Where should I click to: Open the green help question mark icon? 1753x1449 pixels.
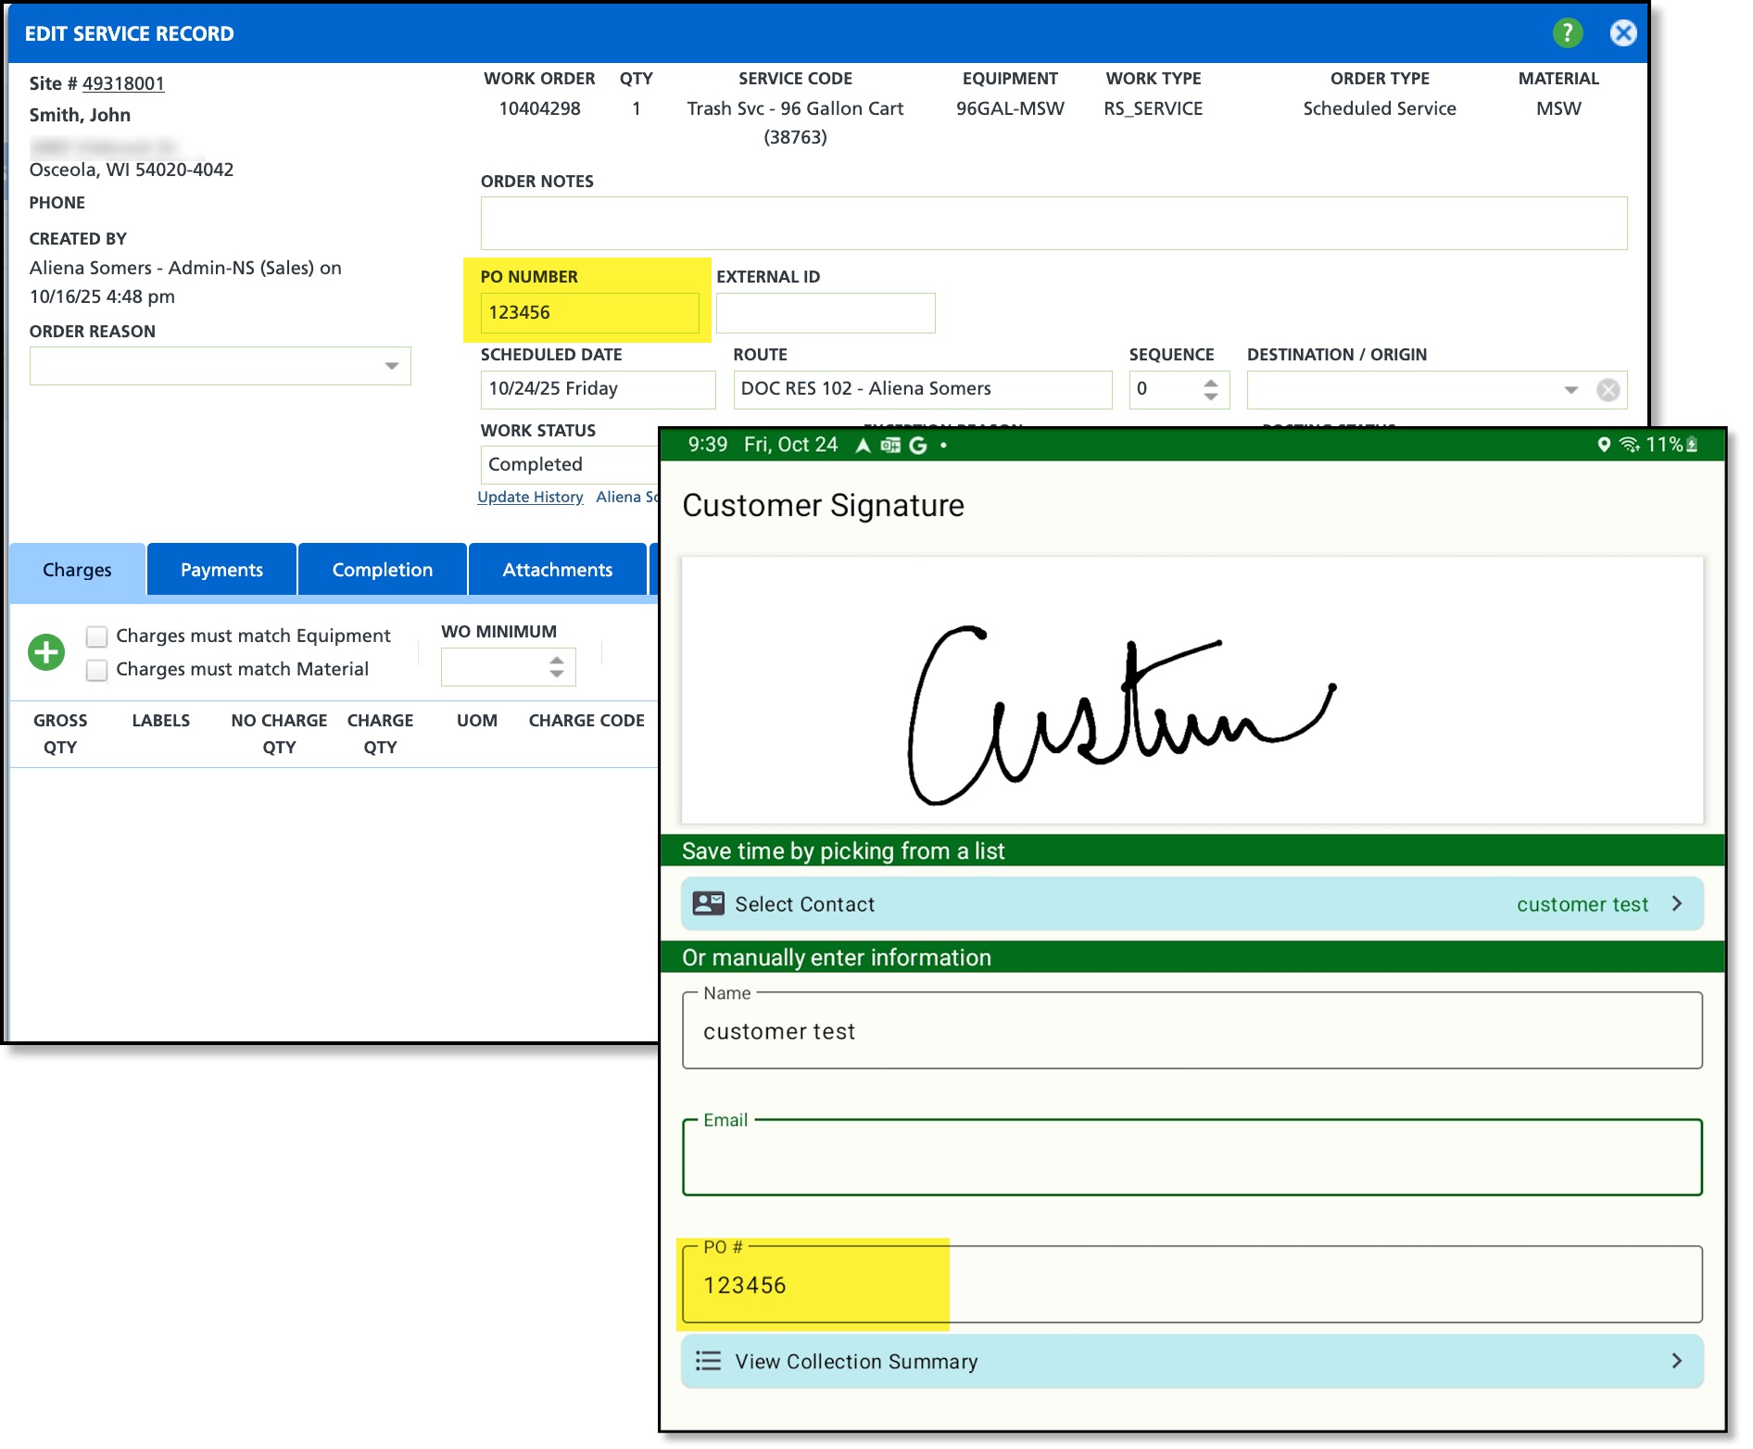coord(1567,33)
